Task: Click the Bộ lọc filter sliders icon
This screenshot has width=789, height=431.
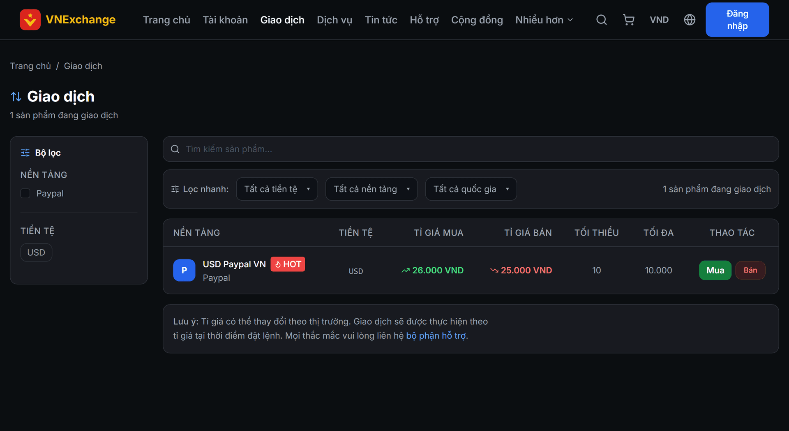Action: [25, 153]
